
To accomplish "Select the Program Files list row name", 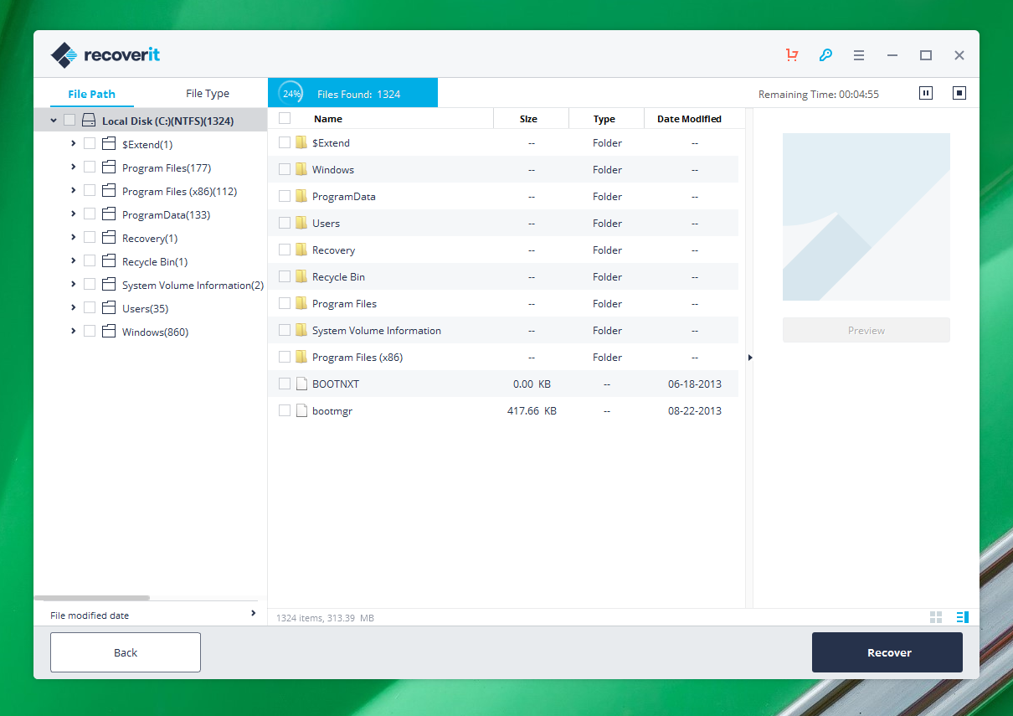I will coord(344,303).
